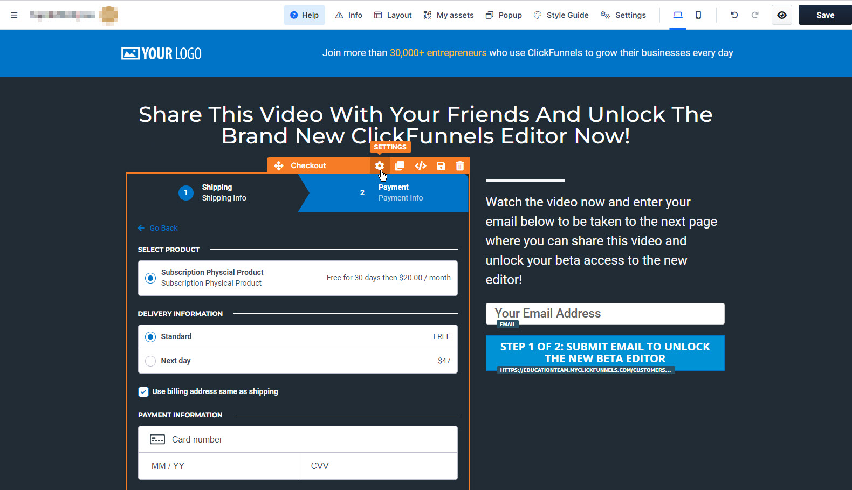The height and width of the screenshot is (490, 852).
Task: Click the 30,000+ entrepreneurs text
Action: pos(438,53)
